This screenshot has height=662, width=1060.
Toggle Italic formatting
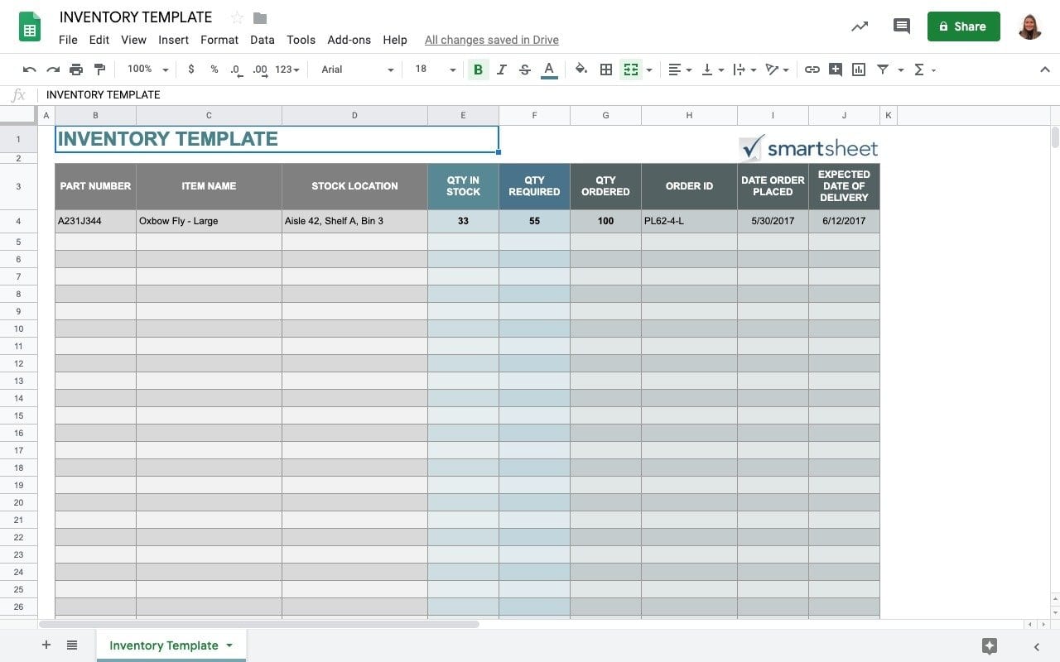[501, 70]
